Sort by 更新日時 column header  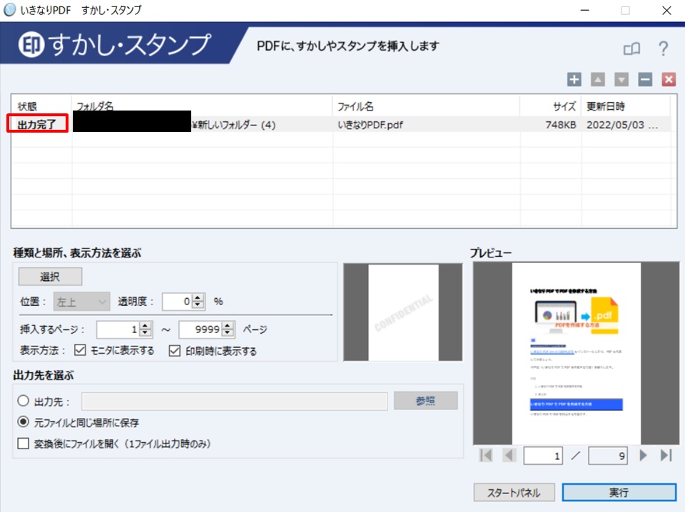pos(626,106)
